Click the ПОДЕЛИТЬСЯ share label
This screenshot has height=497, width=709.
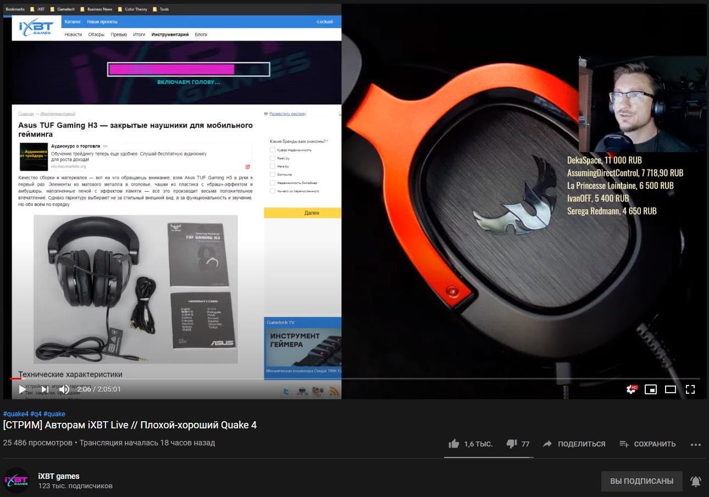(x=581, y=444)
